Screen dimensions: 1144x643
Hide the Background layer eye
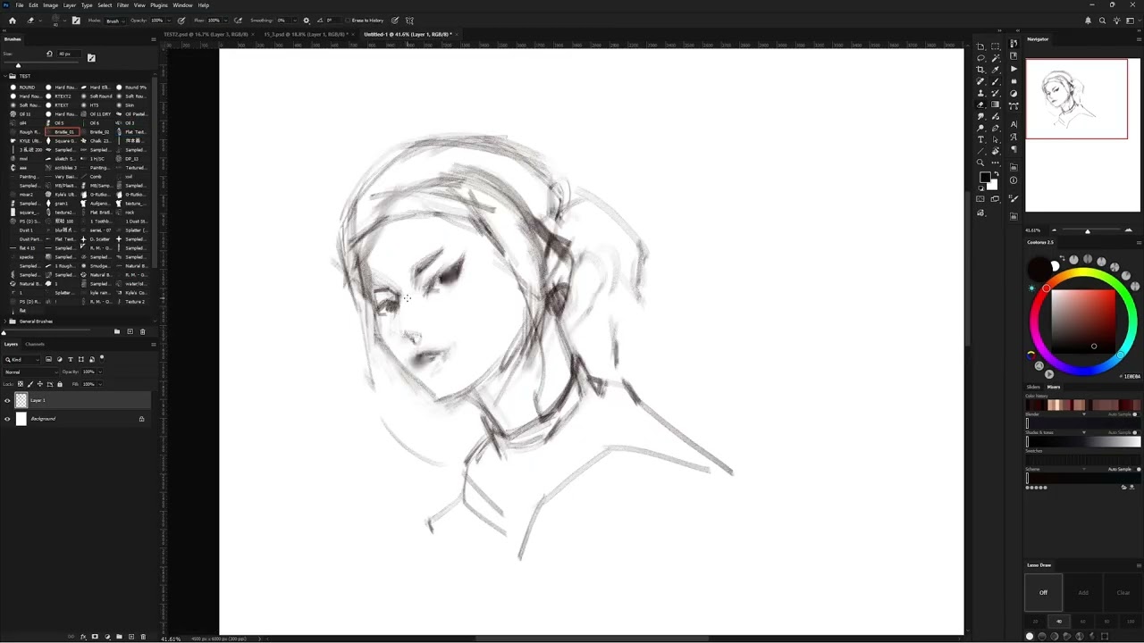8,419
